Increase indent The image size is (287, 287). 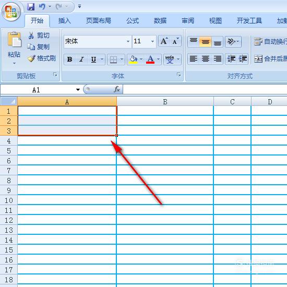click(x=243, y=59)
